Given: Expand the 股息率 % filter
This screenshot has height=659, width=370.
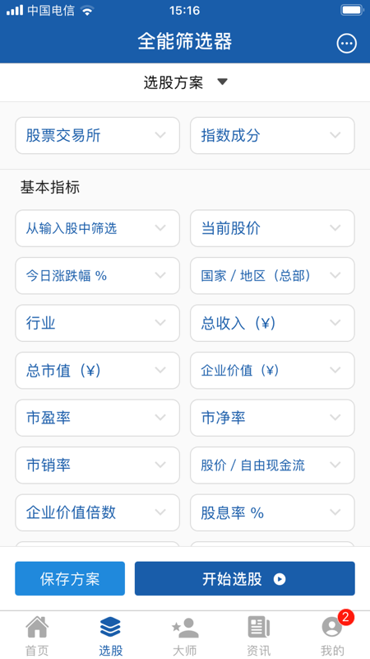Looking at the screenshot, I should (x=272, y=512).
